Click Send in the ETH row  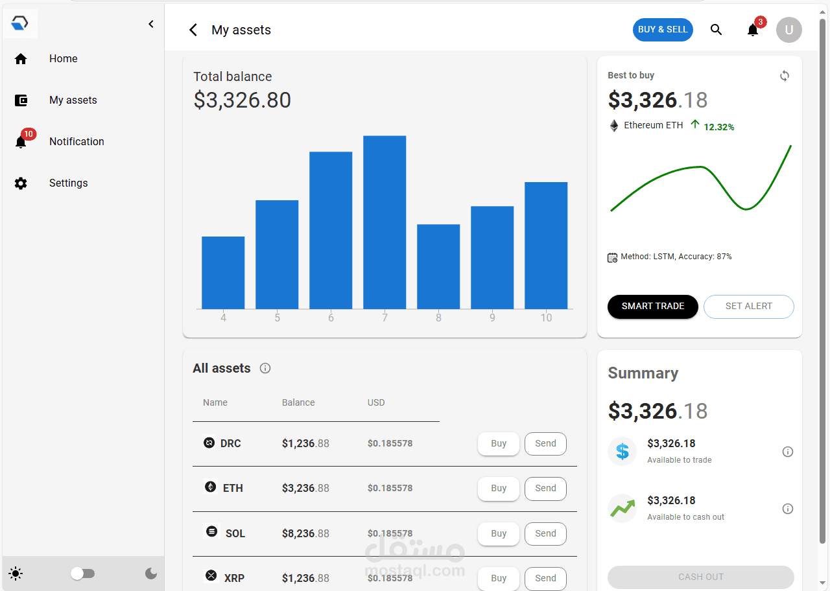(x=545, y=489)
